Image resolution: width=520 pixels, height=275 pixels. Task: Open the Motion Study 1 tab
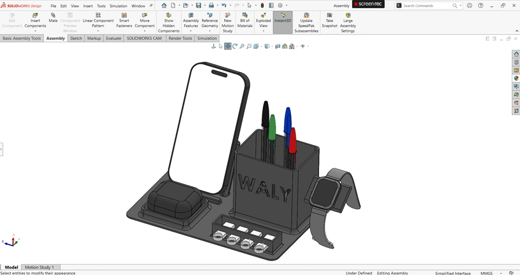click(x=40, y=267)
